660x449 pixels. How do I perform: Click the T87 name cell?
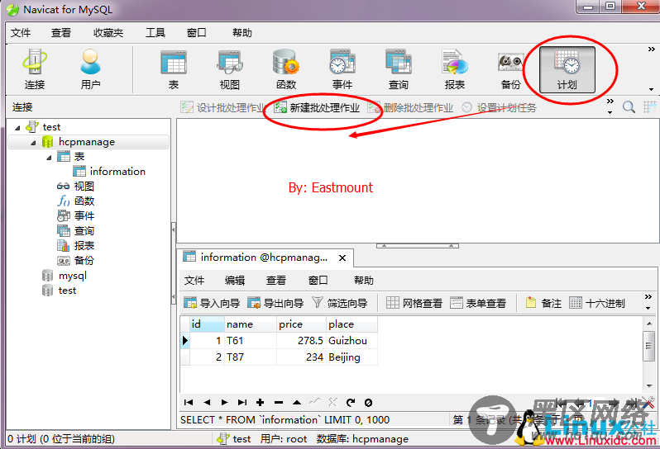[x=251, y=357]
